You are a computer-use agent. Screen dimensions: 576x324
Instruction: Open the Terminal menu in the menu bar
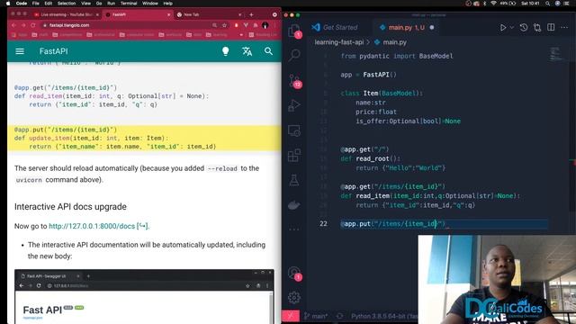[x=129, y=4]
